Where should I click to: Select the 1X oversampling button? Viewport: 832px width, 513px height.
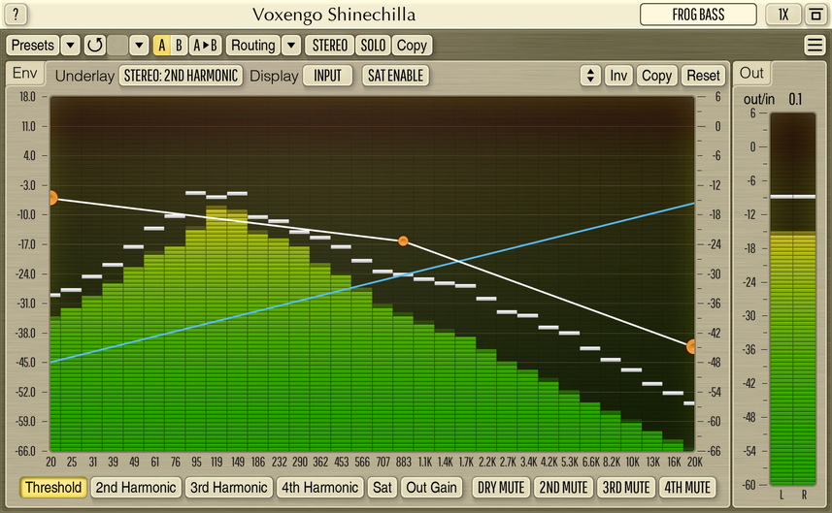(x=782, y=15)
